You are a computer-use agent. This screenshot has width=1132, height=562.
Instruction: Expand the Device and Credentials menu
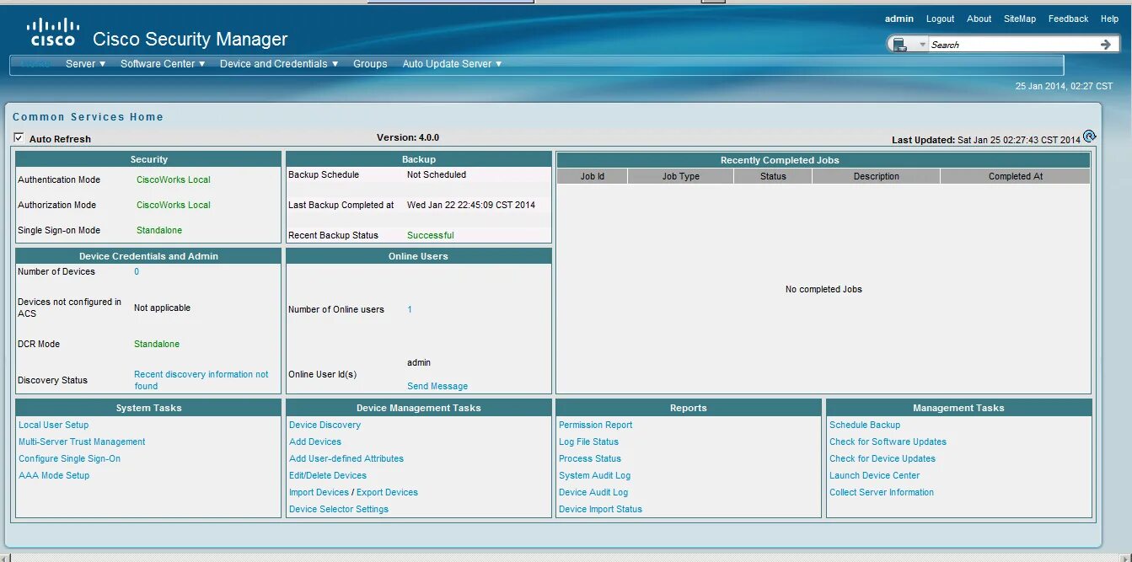point(279,64)
